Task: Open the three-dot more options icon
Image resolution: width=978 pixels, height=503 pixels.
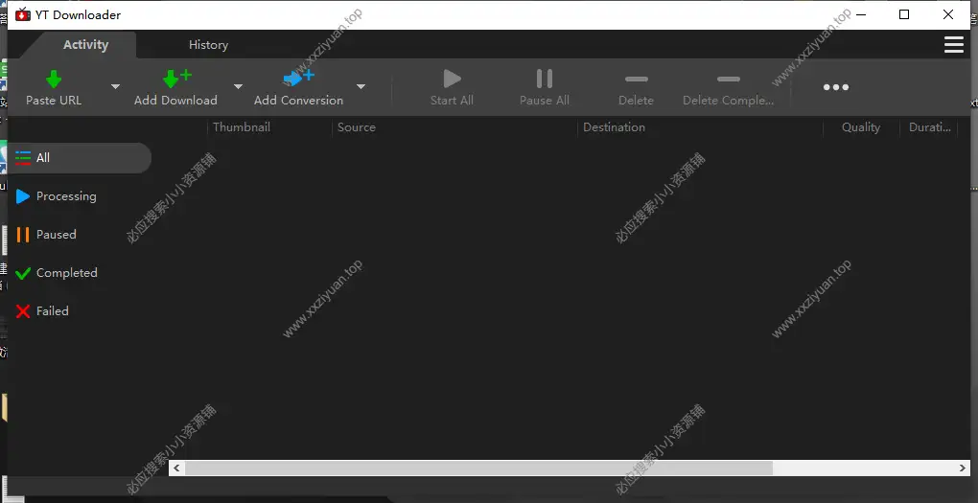Action: tap(835, 87)
